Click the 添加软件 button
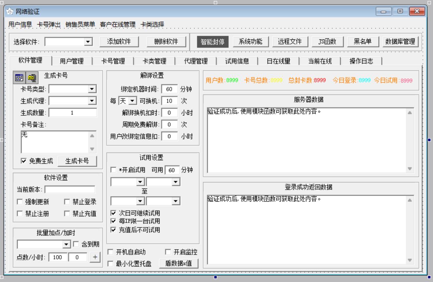This screenshot has width=433, height=282. 119,42
